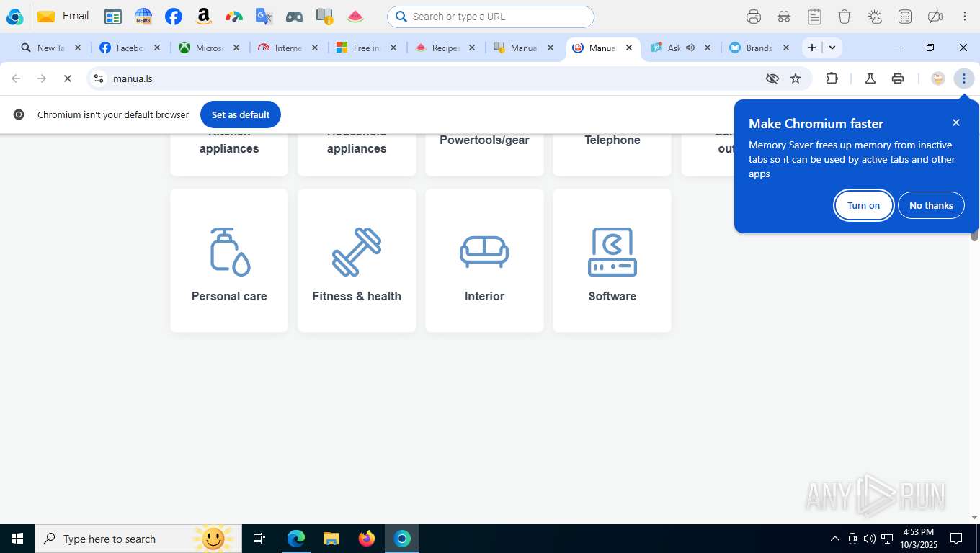Open the Google Translate shortcut

264,17
